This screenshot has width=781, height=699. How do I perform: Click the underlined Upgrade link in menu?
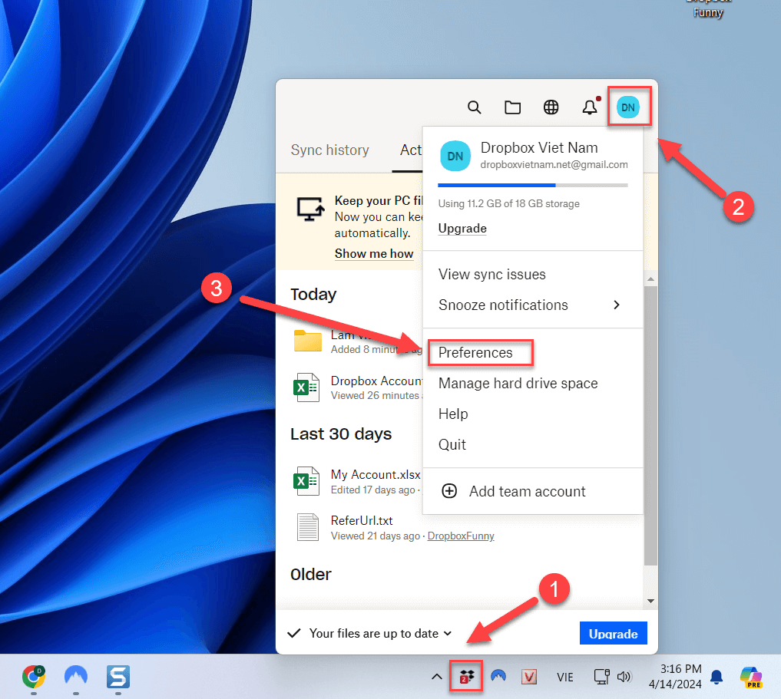tap(462, 229)
